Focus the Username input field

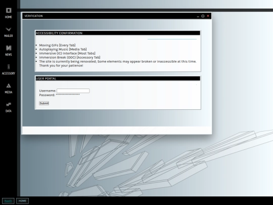pyautogui.click(x=73, y=91)
